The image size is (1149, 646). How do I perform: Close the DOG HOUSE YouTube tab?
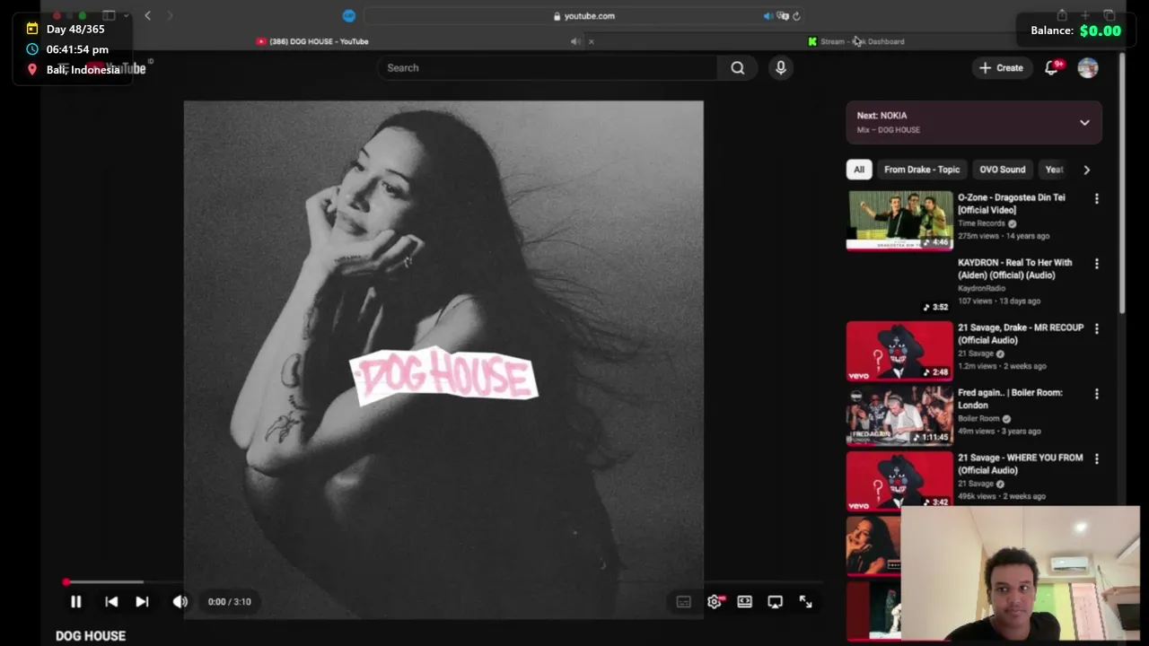point(591,41)
